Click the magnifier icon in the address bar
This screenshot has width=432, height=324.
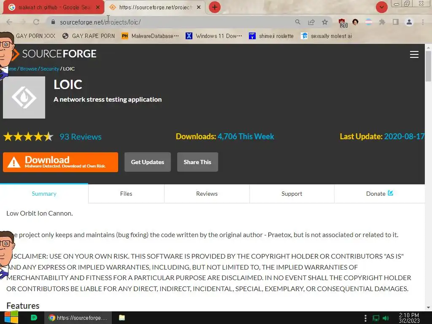(x=297, y=22)
